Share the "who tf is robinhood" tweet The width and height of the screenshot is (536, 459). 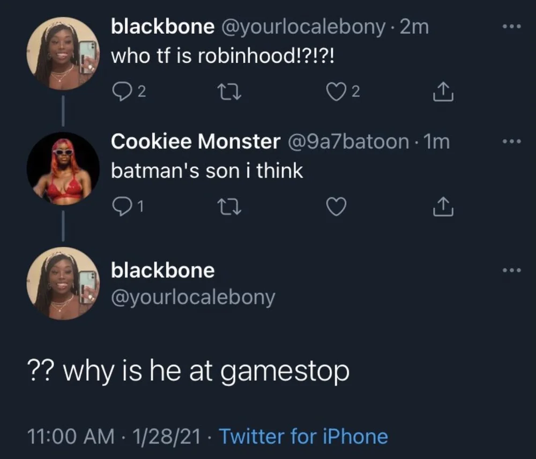coord(443,91)
